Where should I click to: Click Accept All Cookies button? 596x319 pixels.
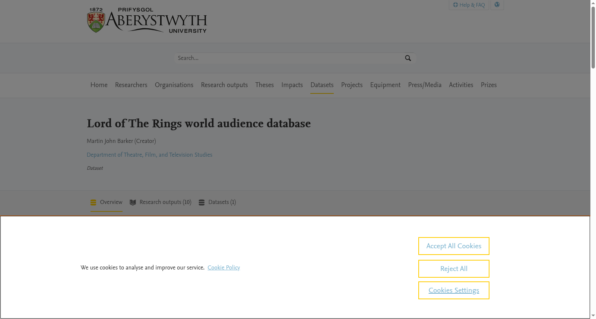click(x=454, y=246)
